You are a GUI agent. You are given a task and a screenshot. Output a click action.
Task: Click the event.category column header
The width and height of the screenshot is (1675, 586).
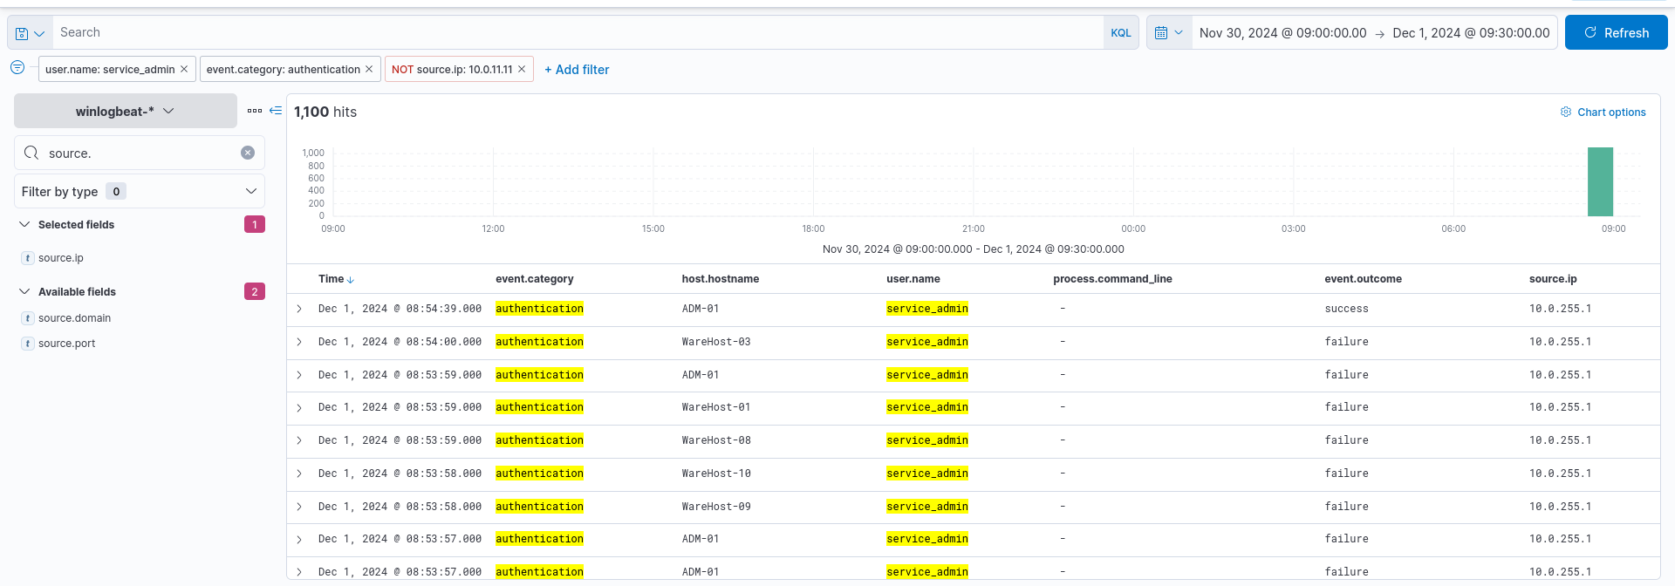point(535,279)
